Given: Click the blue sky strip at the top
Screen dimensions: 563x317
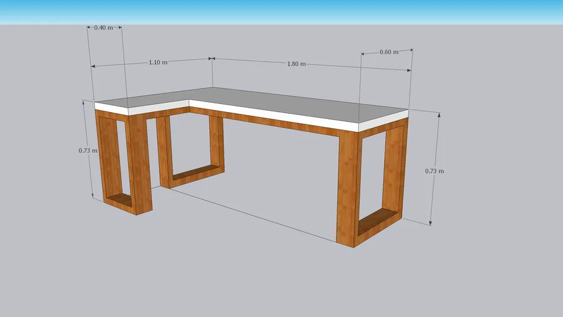Looking at the screenshot, I should (x=281, y=11).
